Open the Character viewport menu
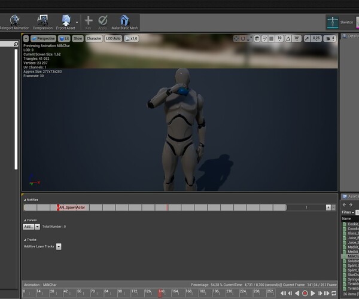Image resolution: width=359 pixels, height=299 pixels. tap(94, 38)
